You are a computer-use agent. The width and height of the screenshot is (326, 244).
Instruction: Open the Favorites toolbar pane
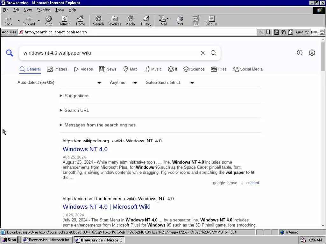114,21
